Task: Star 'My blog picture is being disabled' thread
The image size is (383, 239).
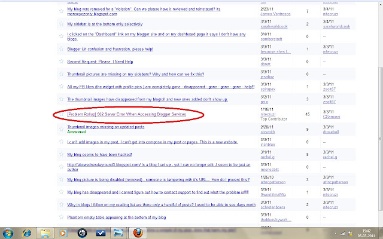Action: [61, 179]
